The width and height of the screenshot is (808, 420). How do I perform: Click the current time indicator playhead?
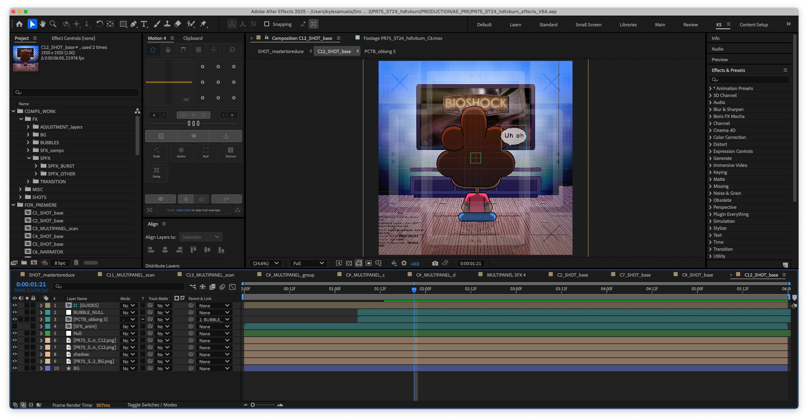[x=414, y=290]
